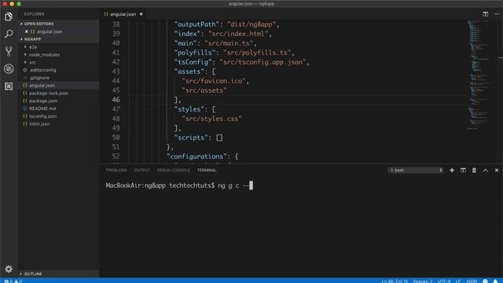Open .editorconfig file in explorer
Image resolution: width=503 pixels, height=283 pixels.
coord(42,70)
